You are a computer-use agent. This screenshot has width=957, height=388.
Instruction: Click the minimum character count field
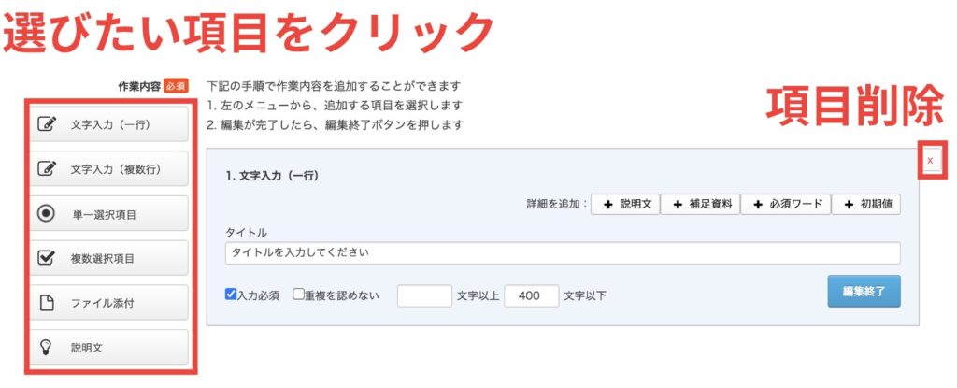[x=424, y=295]
